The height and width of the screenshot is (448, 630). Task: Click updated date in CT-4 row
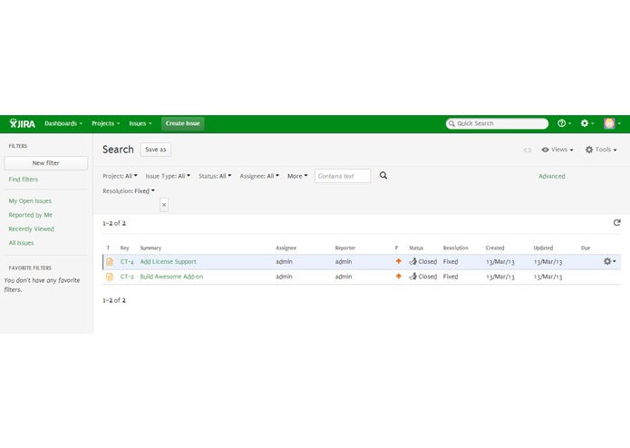[548, 261]
